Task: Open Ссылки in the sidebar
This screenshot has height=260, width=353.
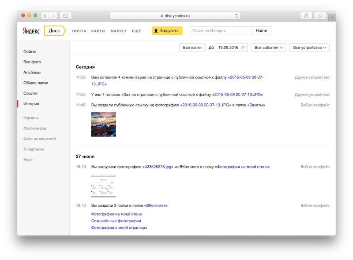Action: [x=30, y=93]
